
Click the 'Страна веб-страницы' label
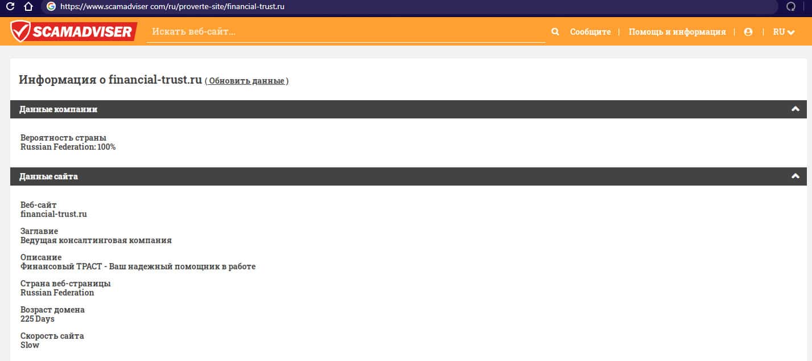point(65,284)
